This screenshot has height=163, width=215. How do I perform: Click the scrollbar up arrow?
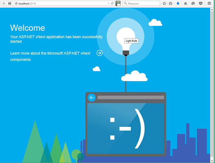click(x=212, y=10)
